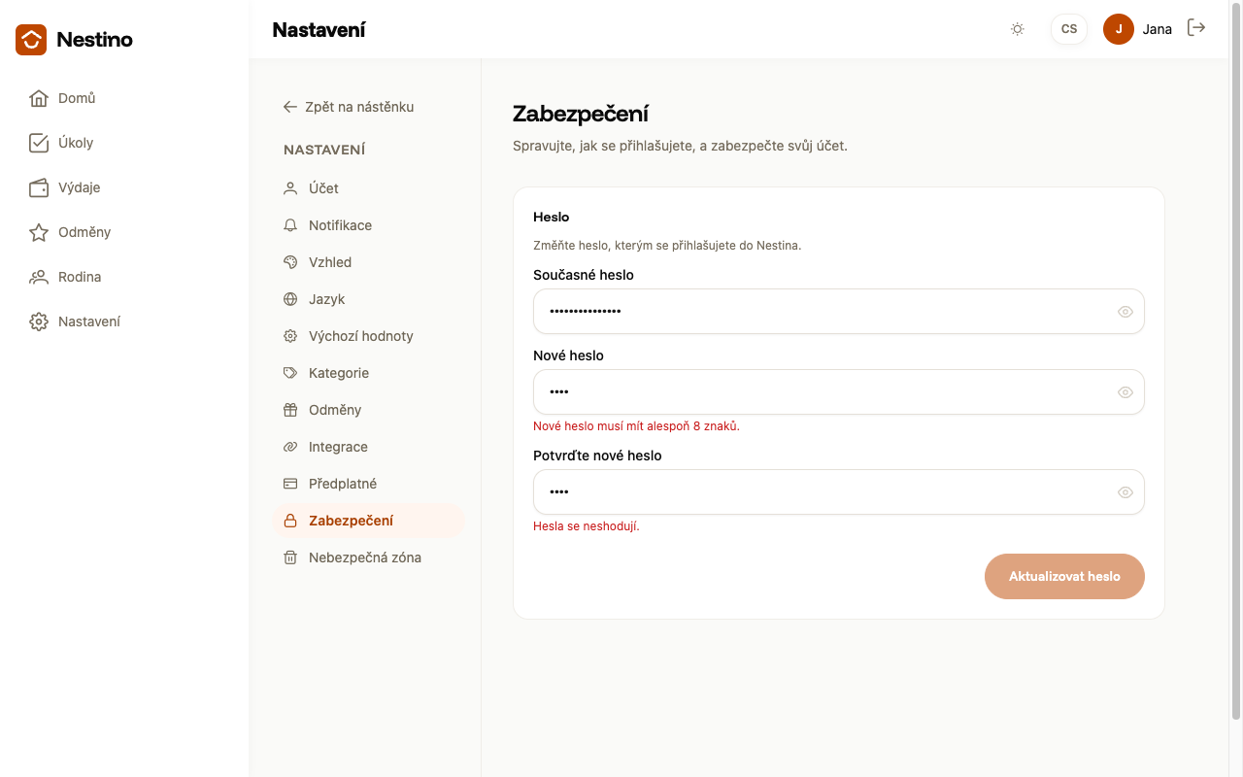Open Odměny star icon in main sidebar
The image size is (1243, 777).
pyautogui.click(x=39, y=232)
